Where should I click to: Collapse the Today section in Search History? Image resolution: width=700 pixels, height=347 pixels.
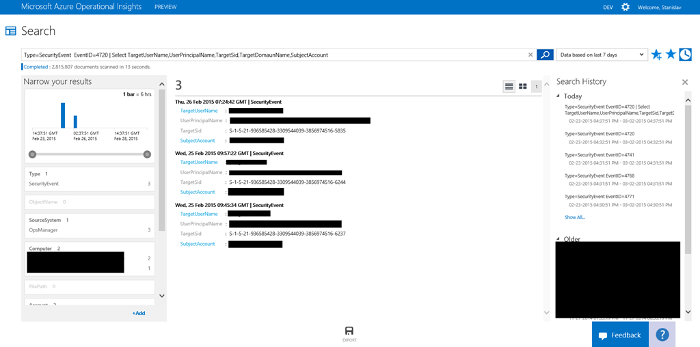[x=559, y=96]
